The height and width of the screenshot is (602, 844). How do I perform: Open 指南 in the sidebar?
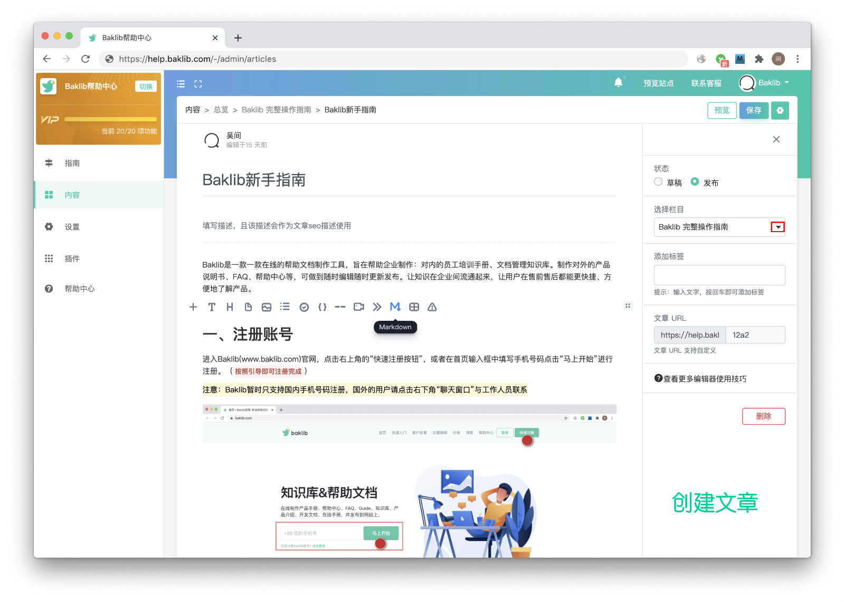pos(99,163)
